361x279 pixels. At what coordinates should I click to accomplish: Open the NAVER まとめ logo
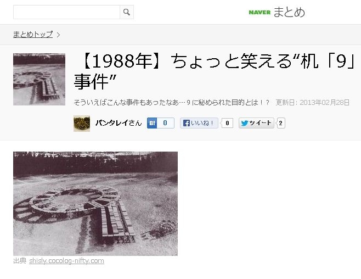point(277,12)
